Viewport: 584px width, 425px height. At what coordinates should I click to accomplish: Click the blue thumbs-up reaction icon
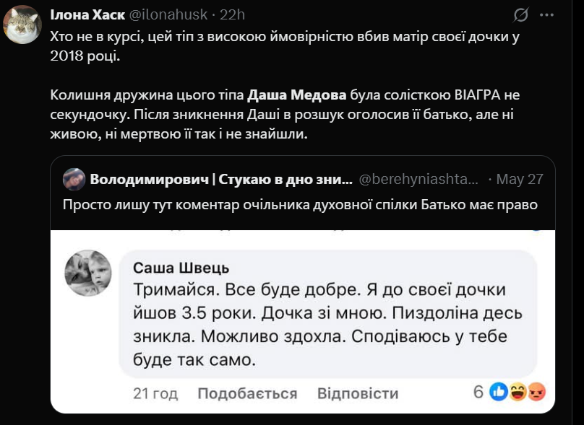(x=499, y=393)
